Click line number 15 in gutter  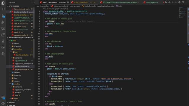tap(39, 46)
